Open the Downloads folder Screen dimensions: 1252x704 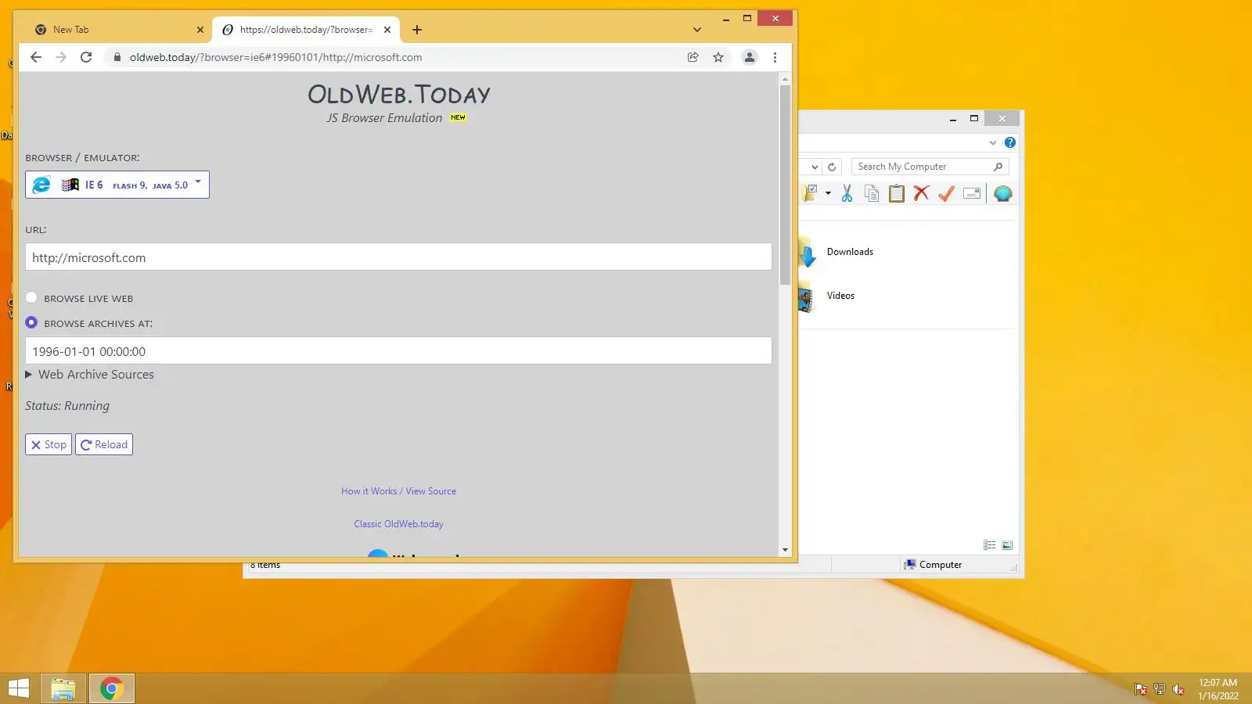pyautogui.click(x=850, y=252)
